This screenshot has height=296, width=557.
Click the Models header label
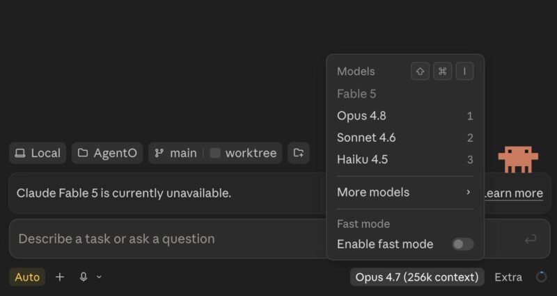[x=356, y=72]
